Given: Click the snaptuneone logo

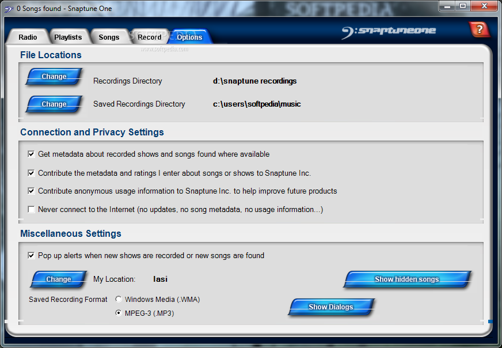Looking at the screenshot, I should 389,32.
